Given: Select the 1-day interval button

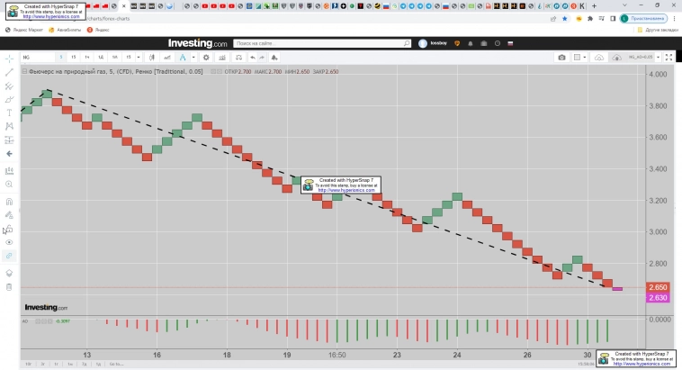Looking at the screenshot, I should click(101, 58).
